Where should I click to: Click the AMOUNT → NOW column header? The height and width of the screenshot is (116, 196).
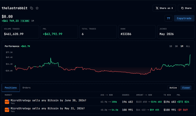[144, 95]
